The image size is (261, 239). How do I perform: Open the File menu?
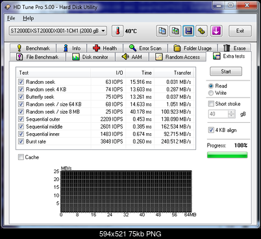pyautogui.click(x=11, y=18)
